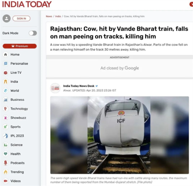This screenshot has width=193, height=186.
Task: Click the SIGN IN button
Action: tap(22, 19)
